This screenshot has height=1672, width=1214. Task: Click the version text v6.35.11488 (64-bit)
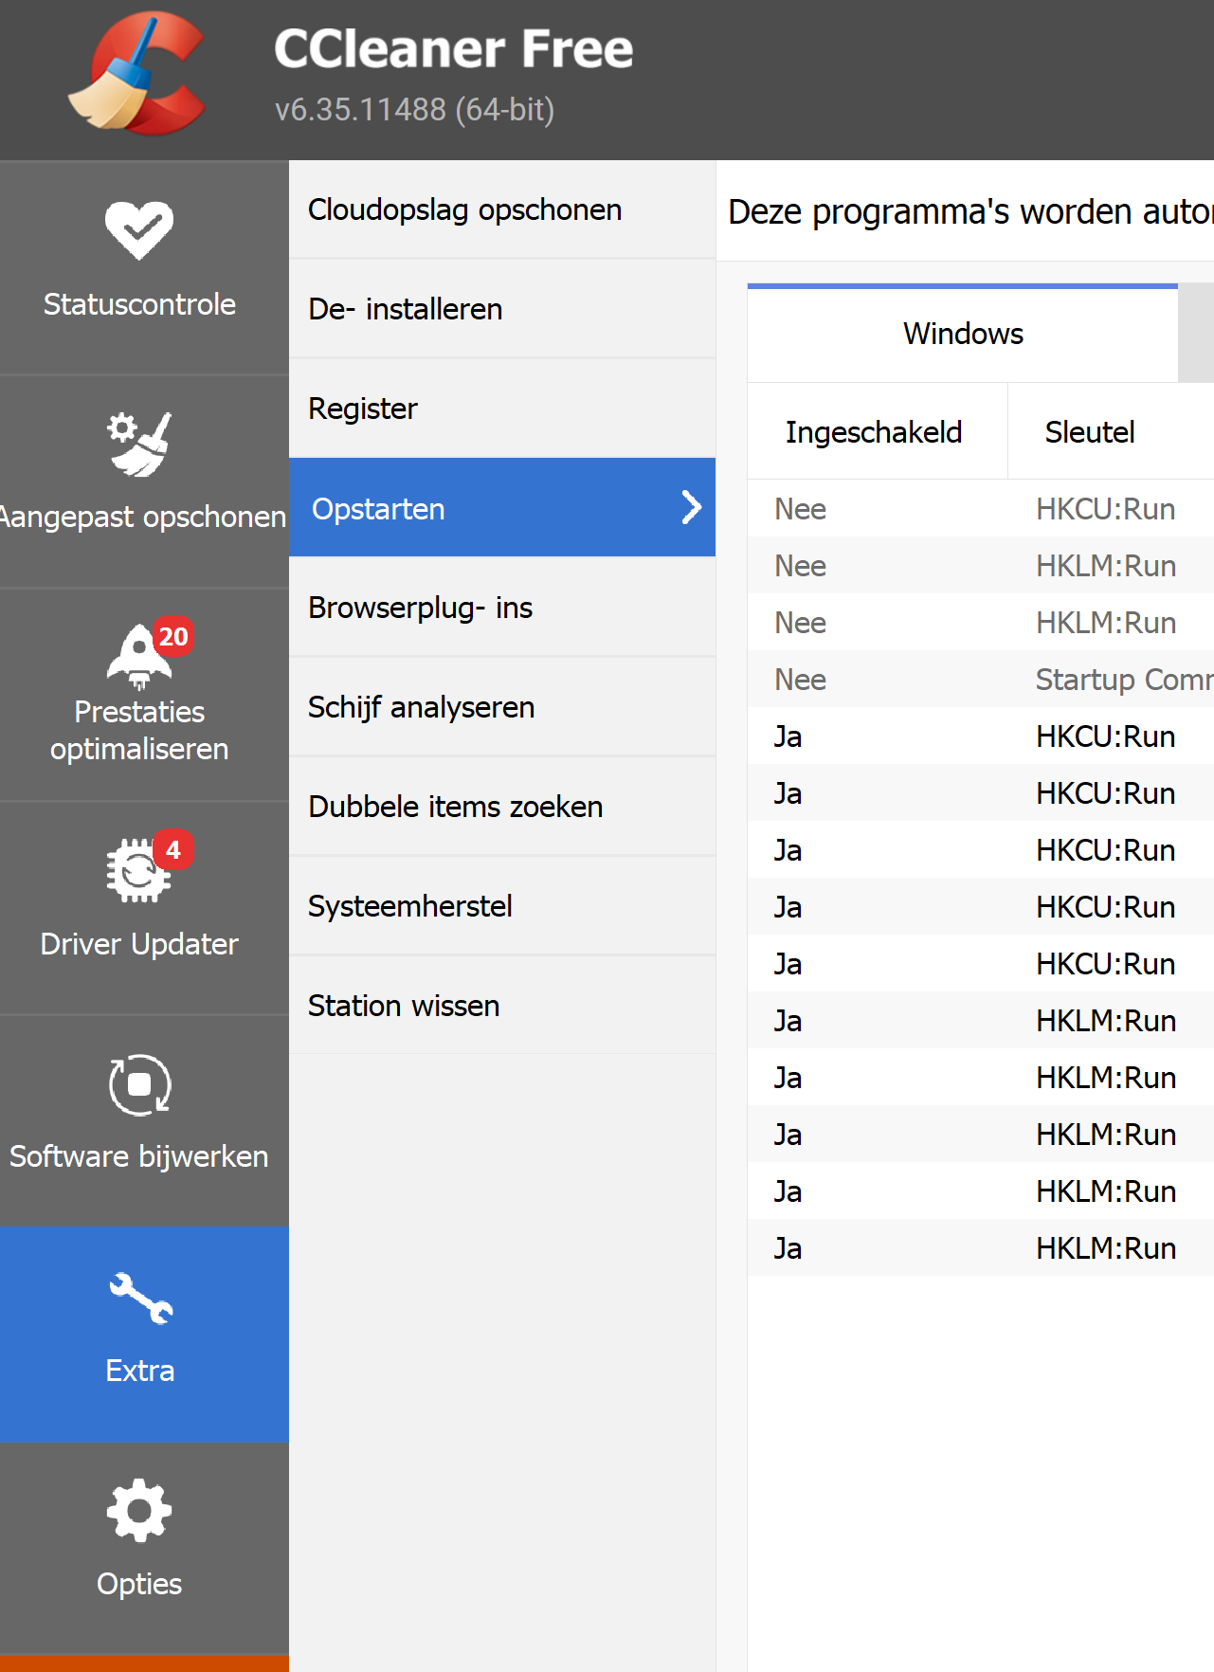coord(415,110)
